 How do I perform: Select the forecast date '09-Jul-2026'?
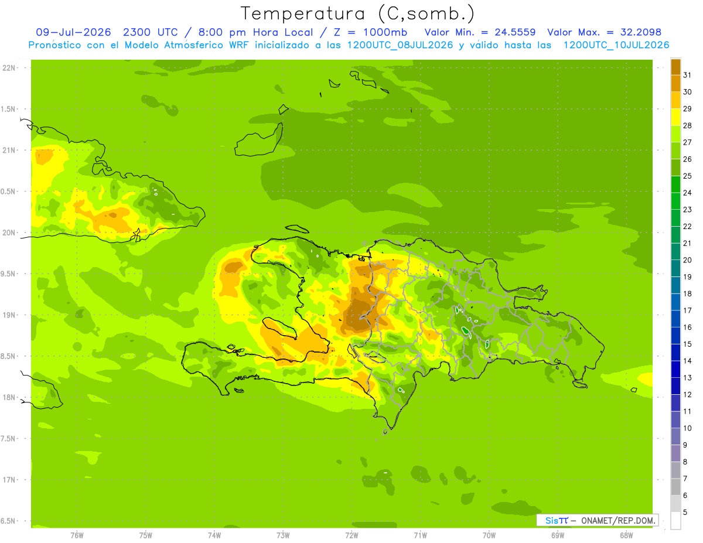[74, 32]
